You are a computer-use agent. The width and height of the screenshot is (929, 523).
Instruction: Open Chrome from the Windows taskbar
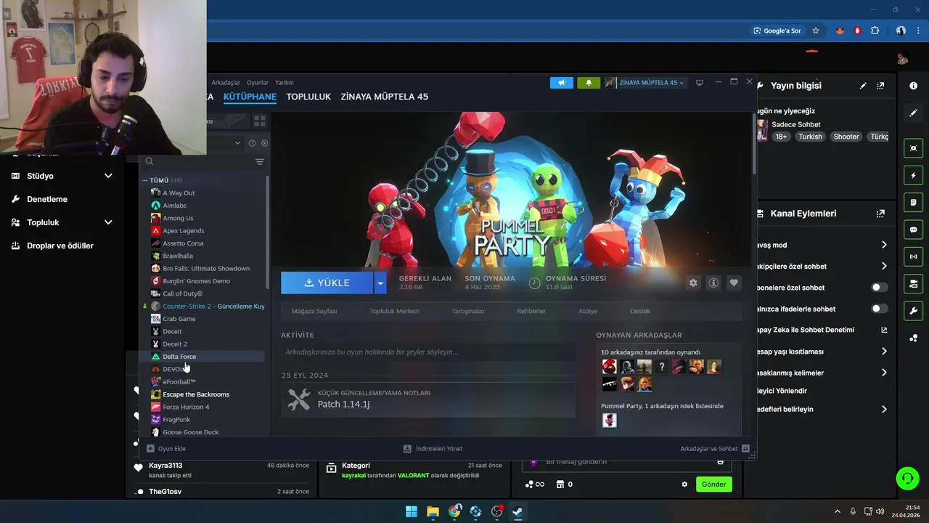(x=454, y=511)
